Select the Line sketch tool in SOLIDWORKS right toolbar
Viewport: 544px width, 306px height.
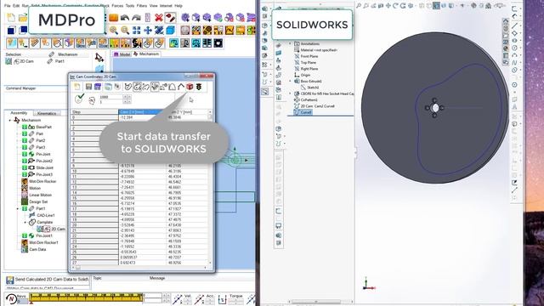pyautogui.click(x=514, y=25)
